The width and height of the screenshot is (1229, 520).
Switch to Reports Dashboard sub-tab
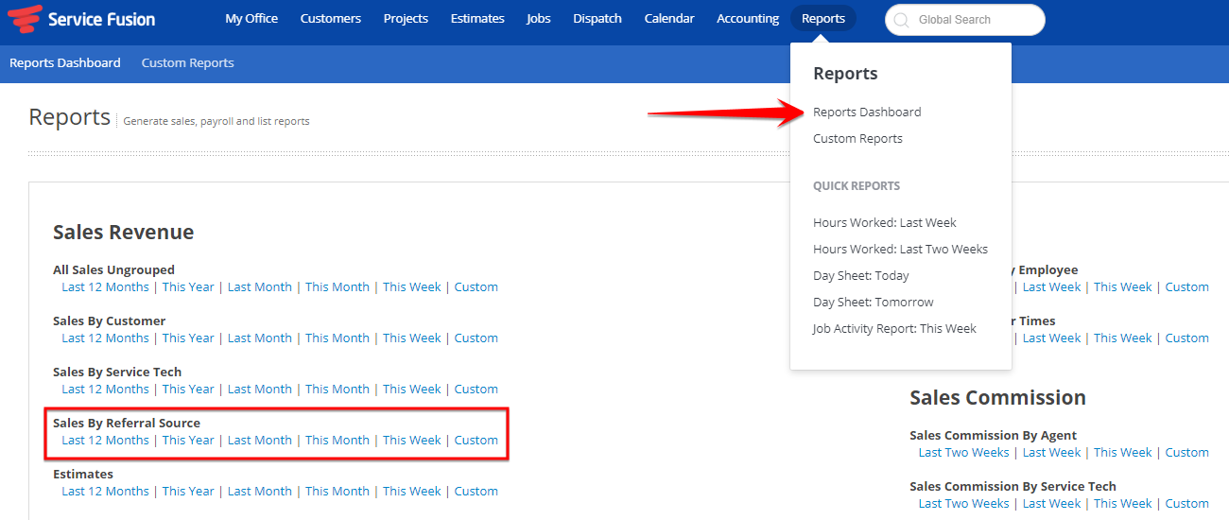pyautogui.click(x=65, y=63)
